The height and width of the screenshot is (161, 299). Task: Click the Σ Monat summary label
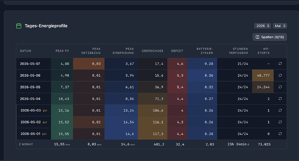pyautogui.click(x=26, y=144)
